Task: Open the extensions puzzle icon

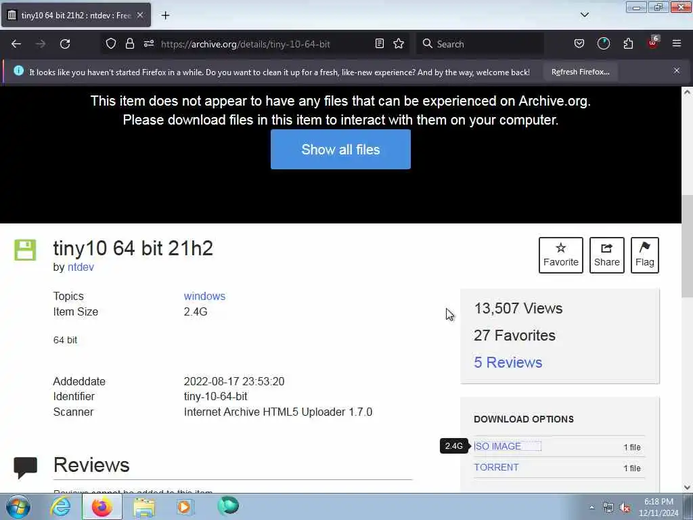Action: tap(628, 44)
